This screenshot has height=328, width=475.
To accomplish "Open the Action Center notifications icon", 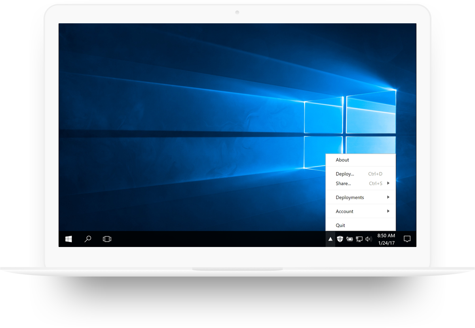I will tap(407, 239).
